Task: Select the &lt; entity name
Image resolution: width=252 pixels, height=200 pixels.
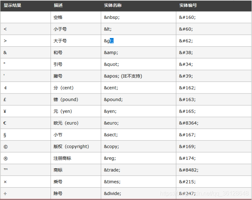Action: [x=108, y=29]
